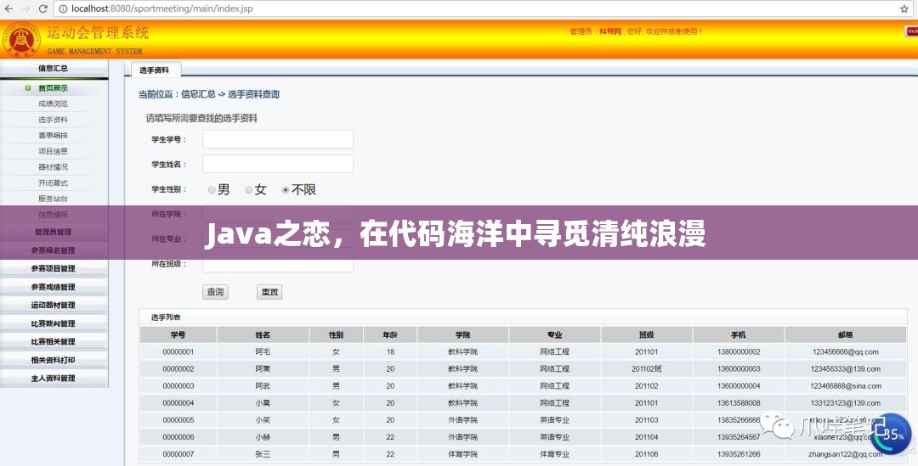Click email 123466888@sina.com

(x=846, y=386)
